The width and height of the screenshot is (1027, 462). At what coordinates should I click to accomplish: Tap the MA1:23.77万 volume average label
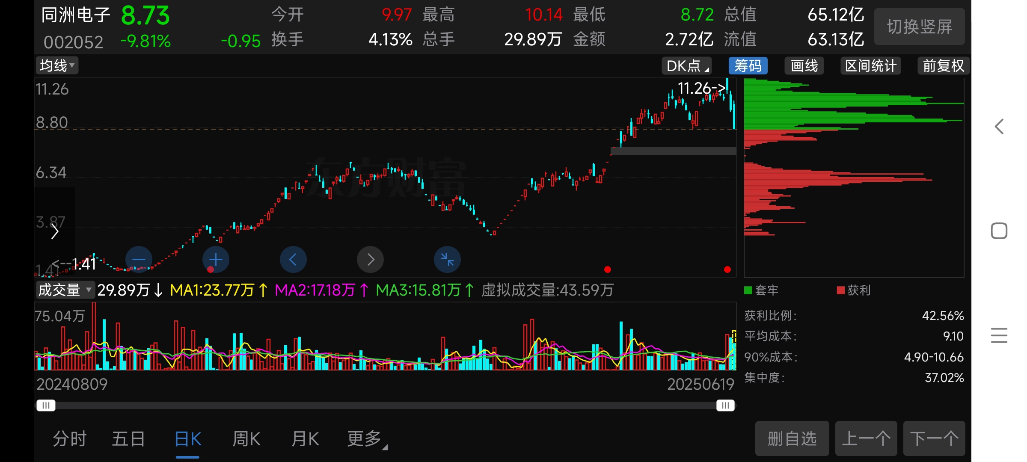(219, 290)
